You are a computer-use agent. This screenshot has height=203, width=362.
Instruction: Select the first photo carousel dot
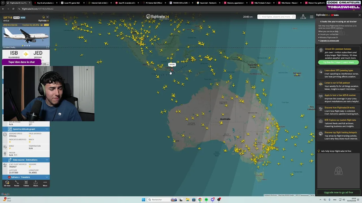click(x=23, y=45)
